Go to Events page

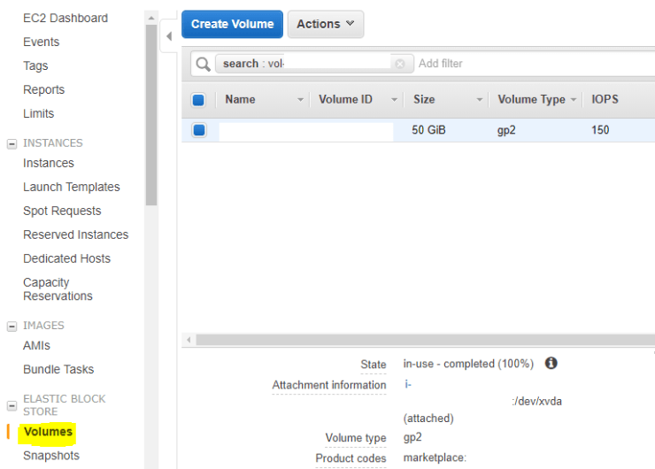[x=42, y=42]
